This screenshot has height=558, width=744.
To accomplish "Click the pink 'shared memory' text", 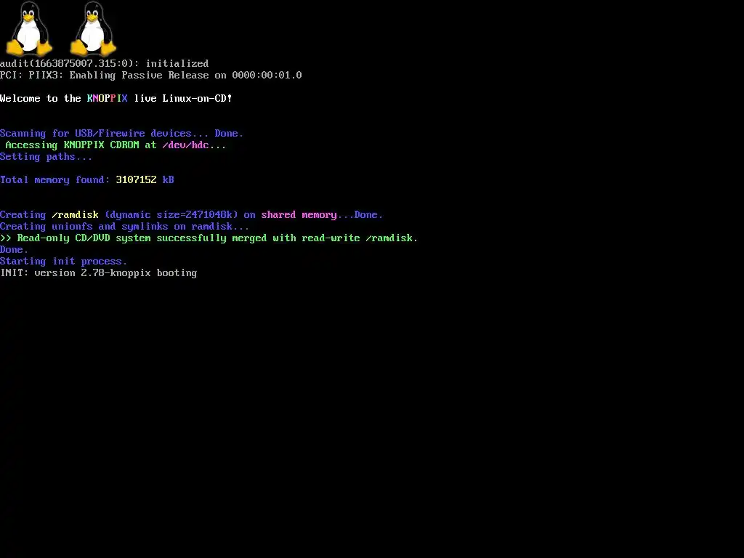I will [299, 215].
